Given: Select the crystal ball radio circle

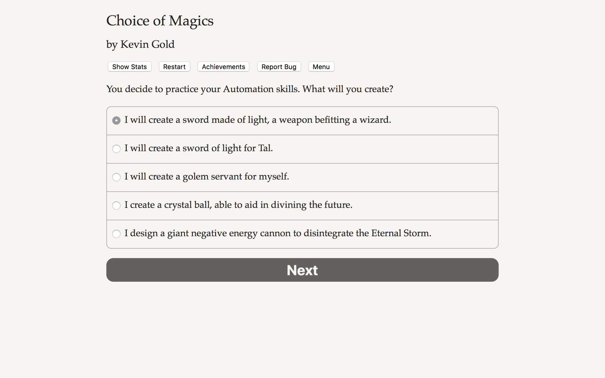Looking at the screenshot, I should point(116,205).
